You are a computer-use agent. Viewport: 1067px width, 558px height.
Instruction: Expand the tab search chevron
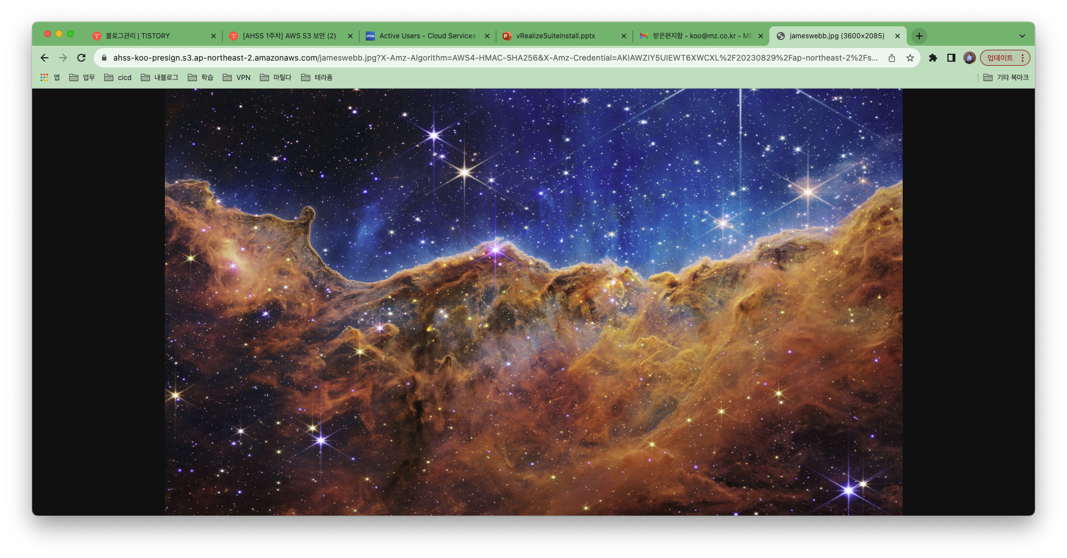tap(1022, 36)
